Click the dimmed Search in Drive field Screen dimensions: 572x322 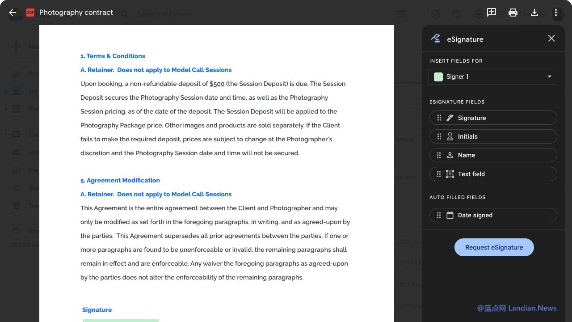coord(162,14)
